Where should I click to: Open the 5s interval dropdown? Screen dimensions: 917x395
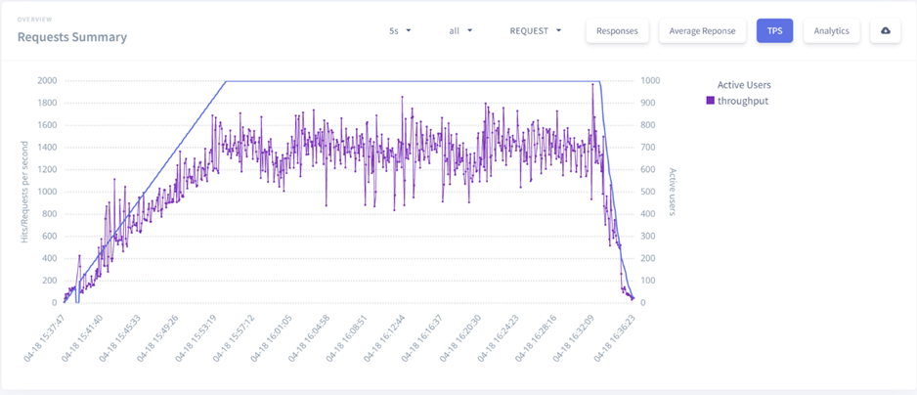click(400, 31)
